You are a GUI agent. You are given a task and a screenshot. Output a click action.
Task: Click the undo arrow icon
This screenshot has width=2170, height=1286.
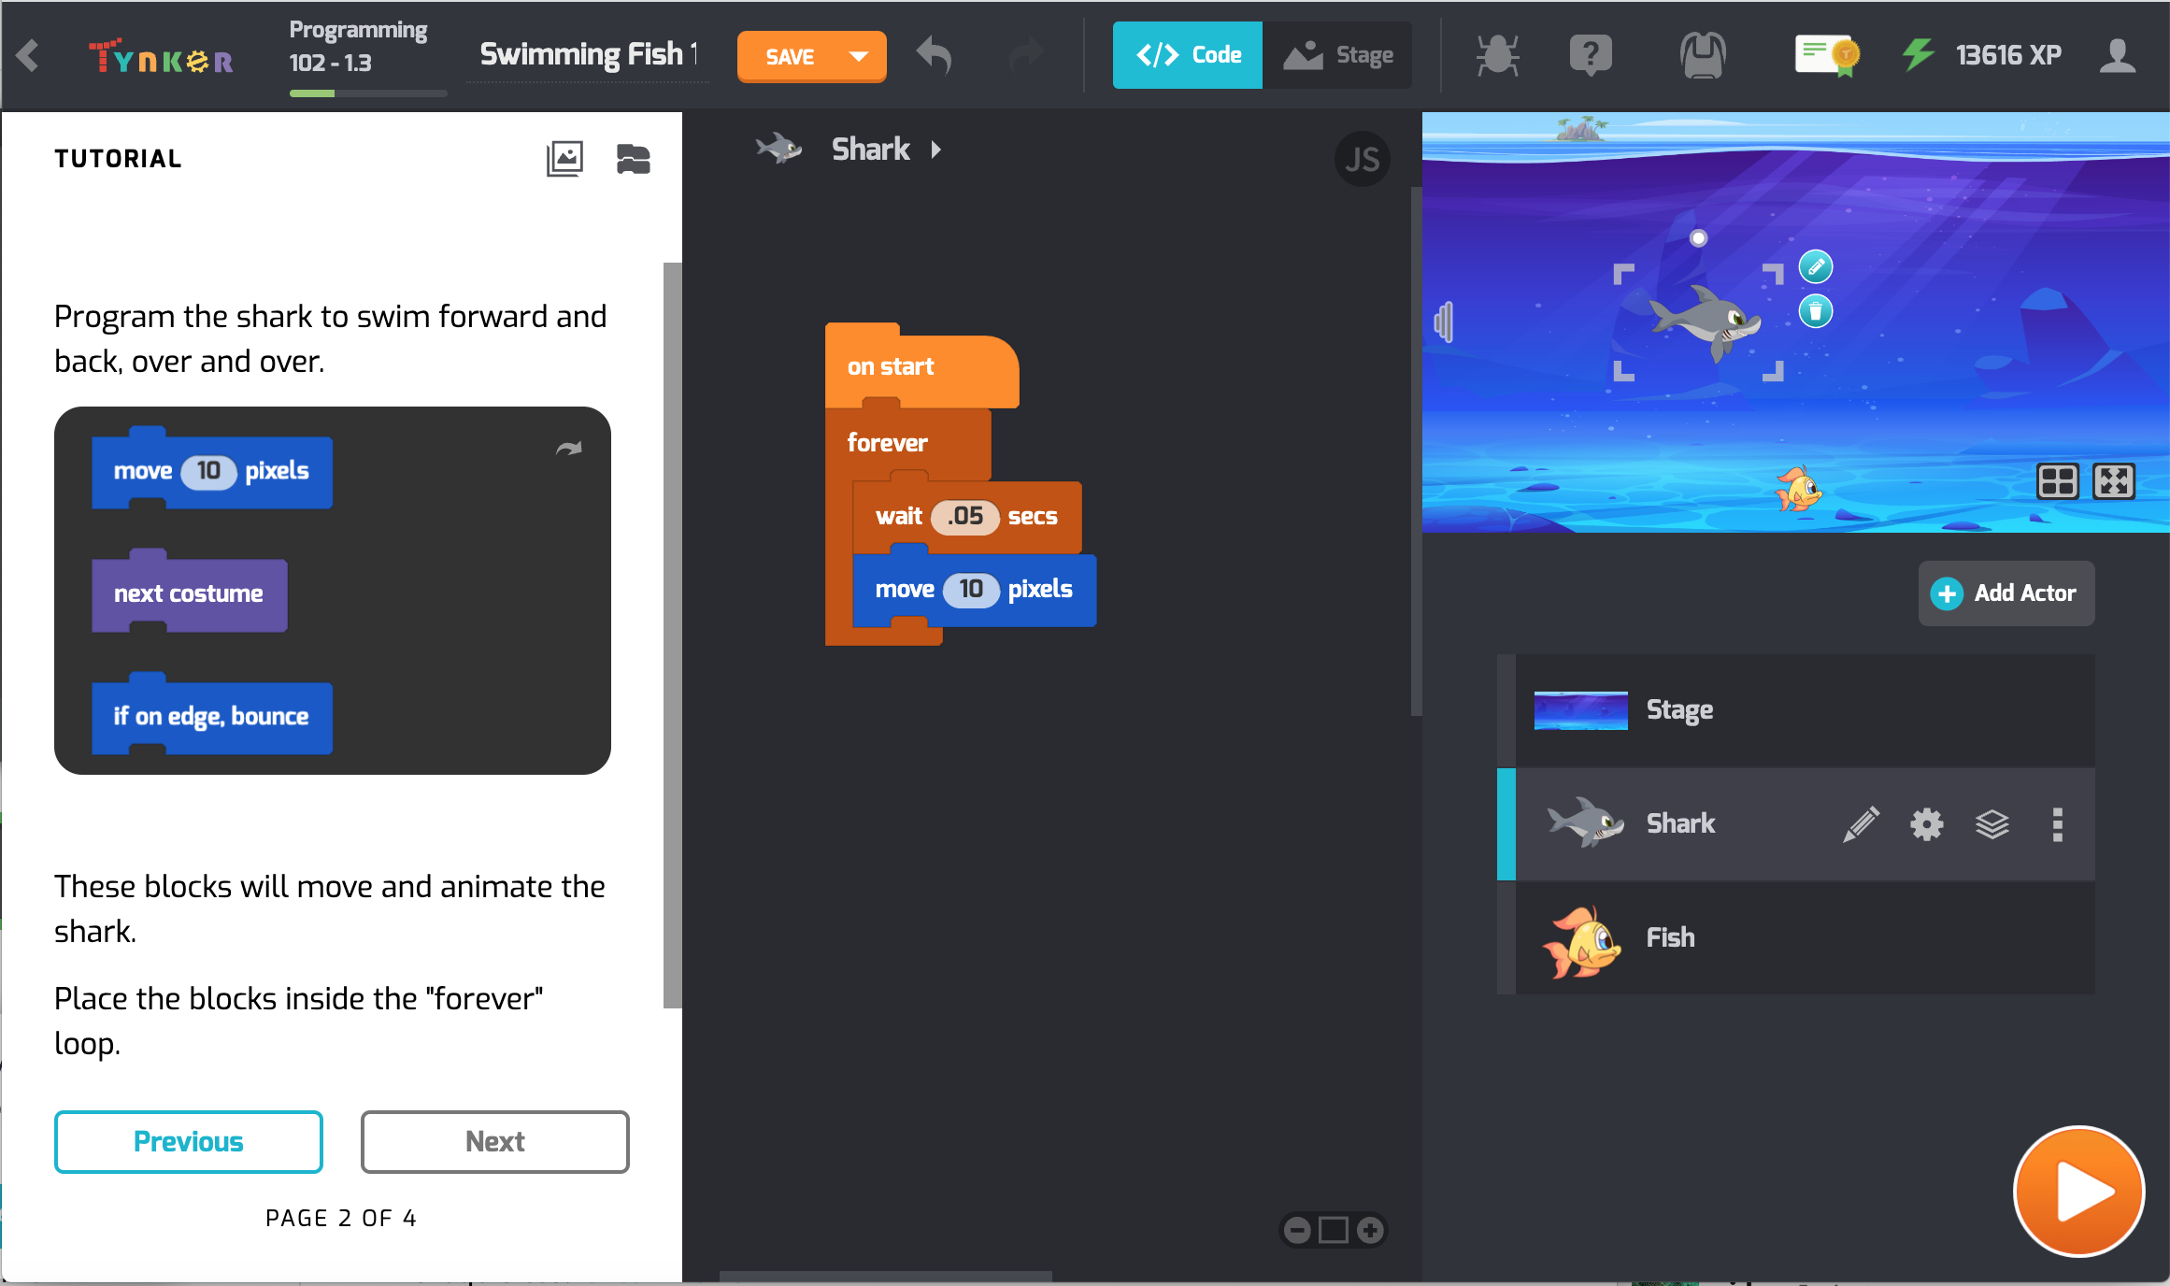(x=934, y=56)
